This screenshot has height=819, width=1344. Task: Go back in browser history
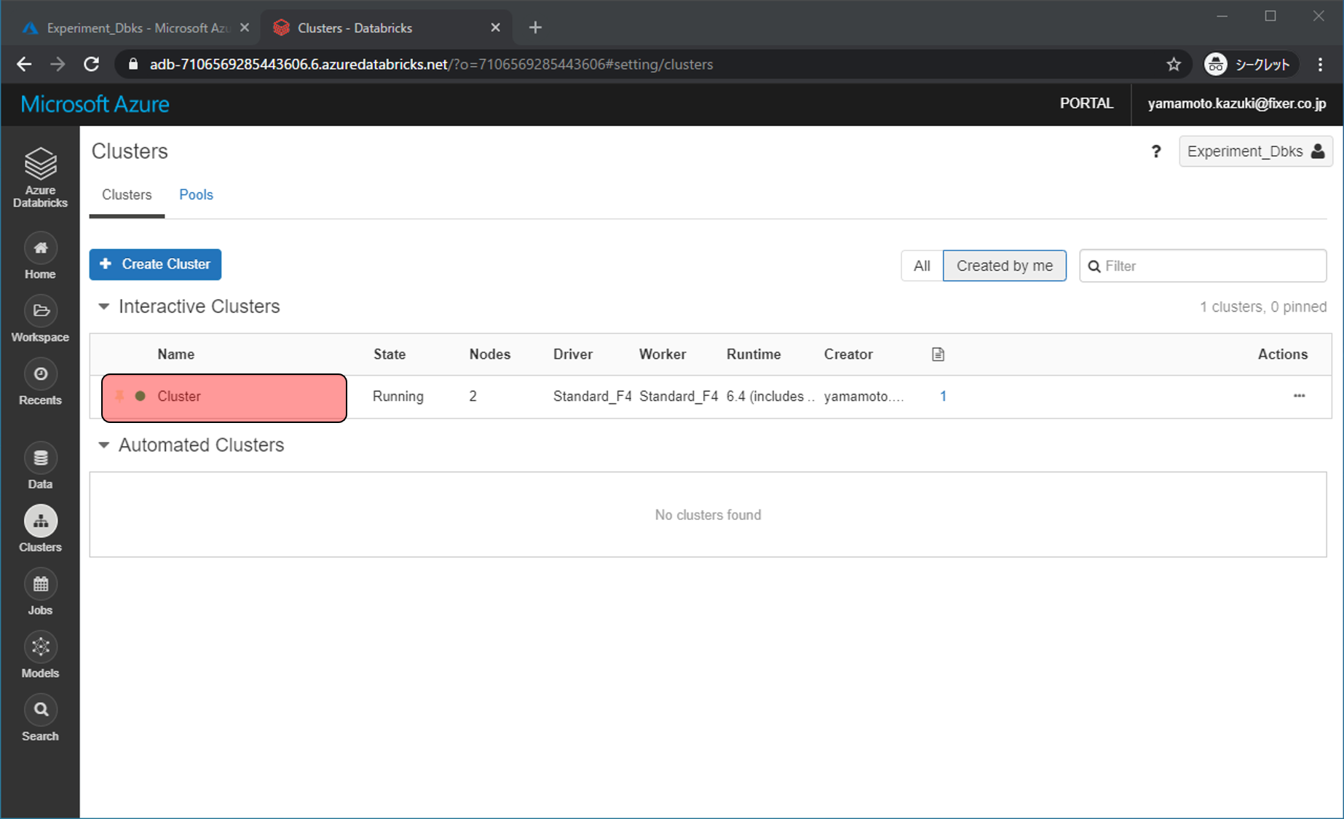pyautogui.click(x=24, y=64)
